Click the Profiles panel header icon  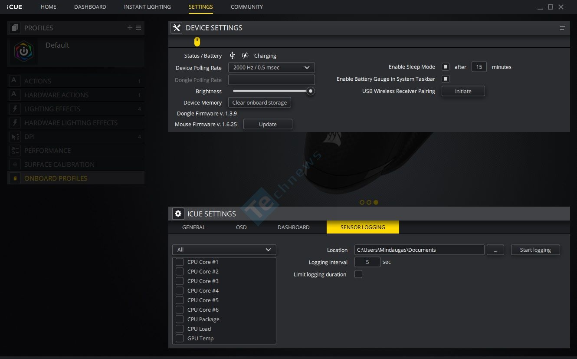point(15,28)
